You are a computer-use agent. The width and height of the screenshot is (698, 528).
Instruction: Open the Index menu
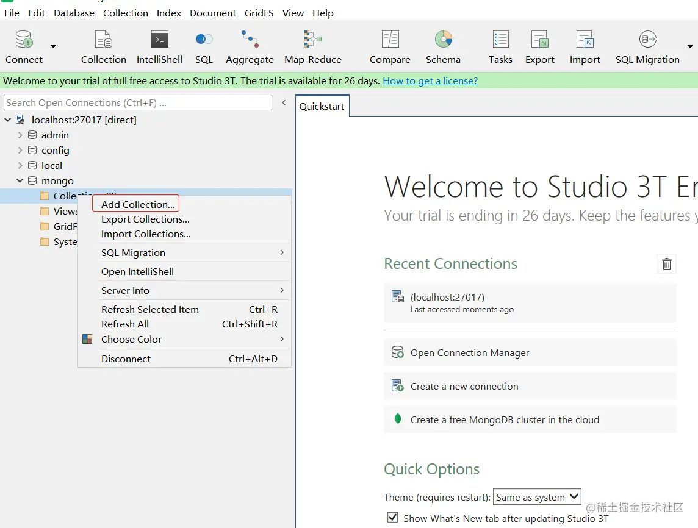169,13
